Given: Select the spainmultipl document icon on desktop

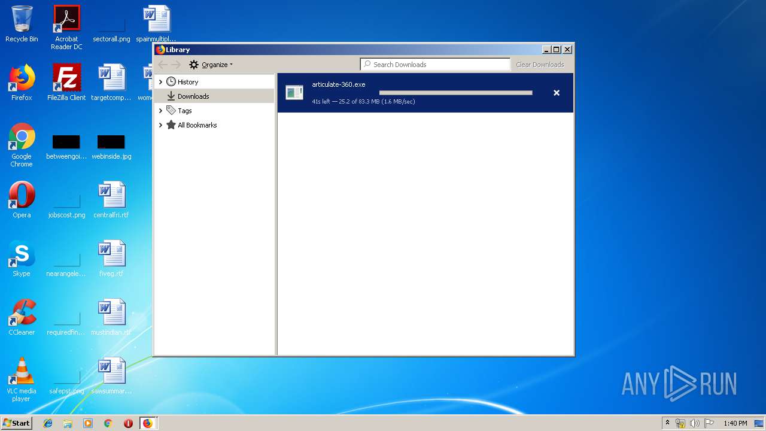Looking at the screenshot, I should (x=156, y=24).
